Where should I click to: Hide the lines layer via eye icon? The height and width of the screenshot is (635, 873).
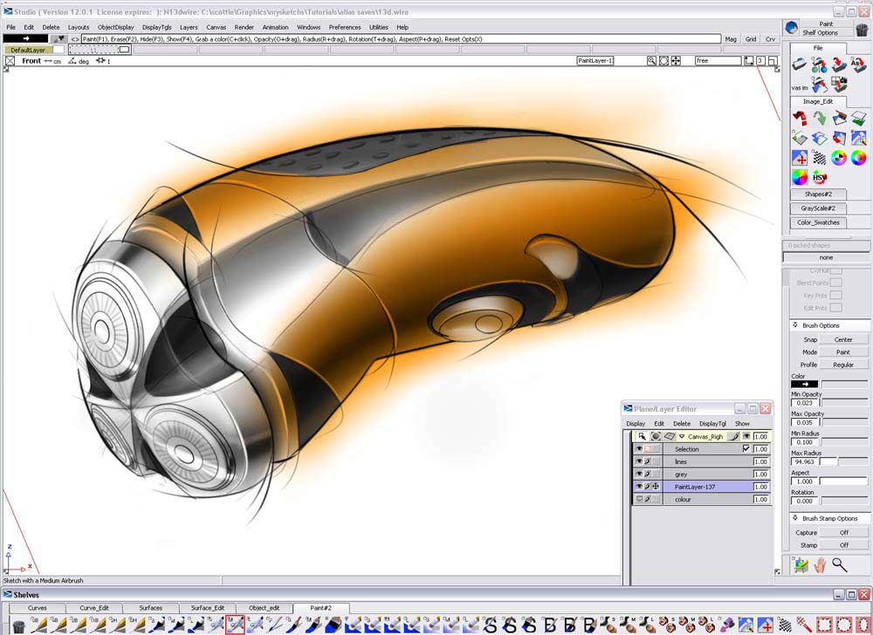(x=639, y=461)
